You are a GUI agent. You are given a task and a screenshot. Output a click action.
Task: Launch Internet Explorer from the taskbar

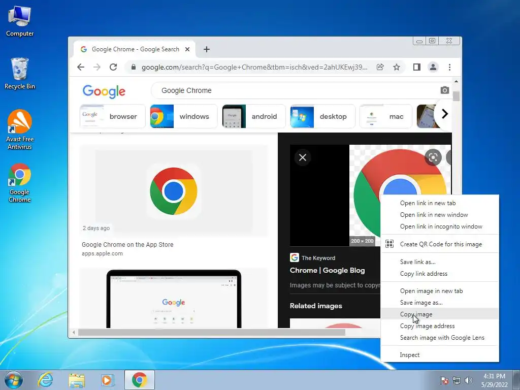click(x=45, y=380)
